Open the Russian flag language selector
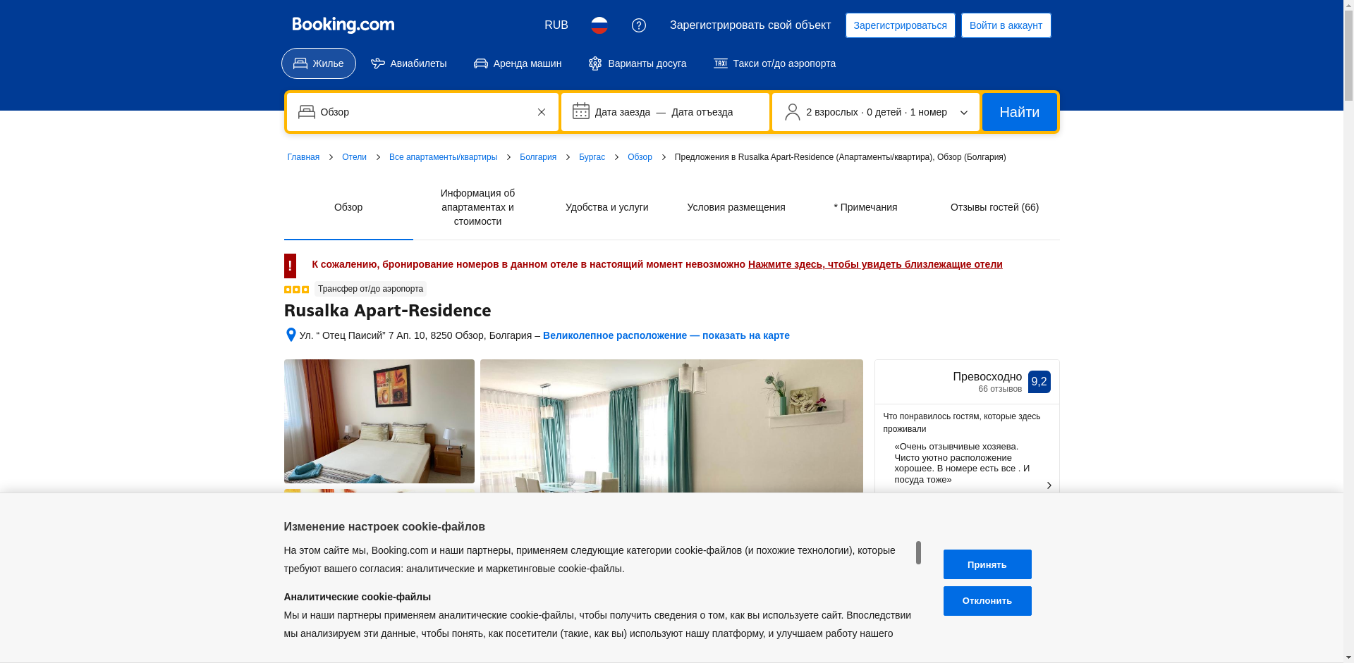This screenshot has height=663, width=1354. tap(599, 25)
